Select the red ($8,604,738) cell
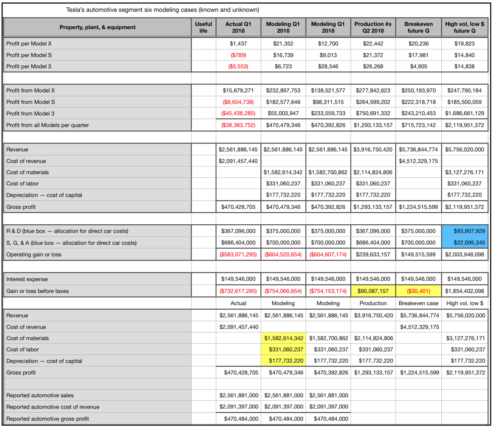Screen dimensions: 493x428 coord(238,102)
